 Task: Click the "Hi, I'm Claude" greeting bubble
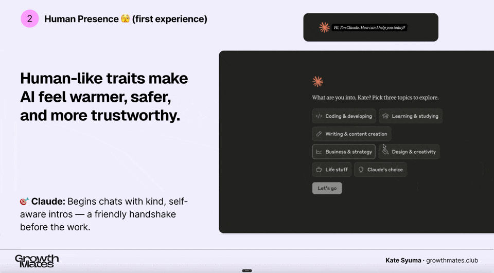369,28
